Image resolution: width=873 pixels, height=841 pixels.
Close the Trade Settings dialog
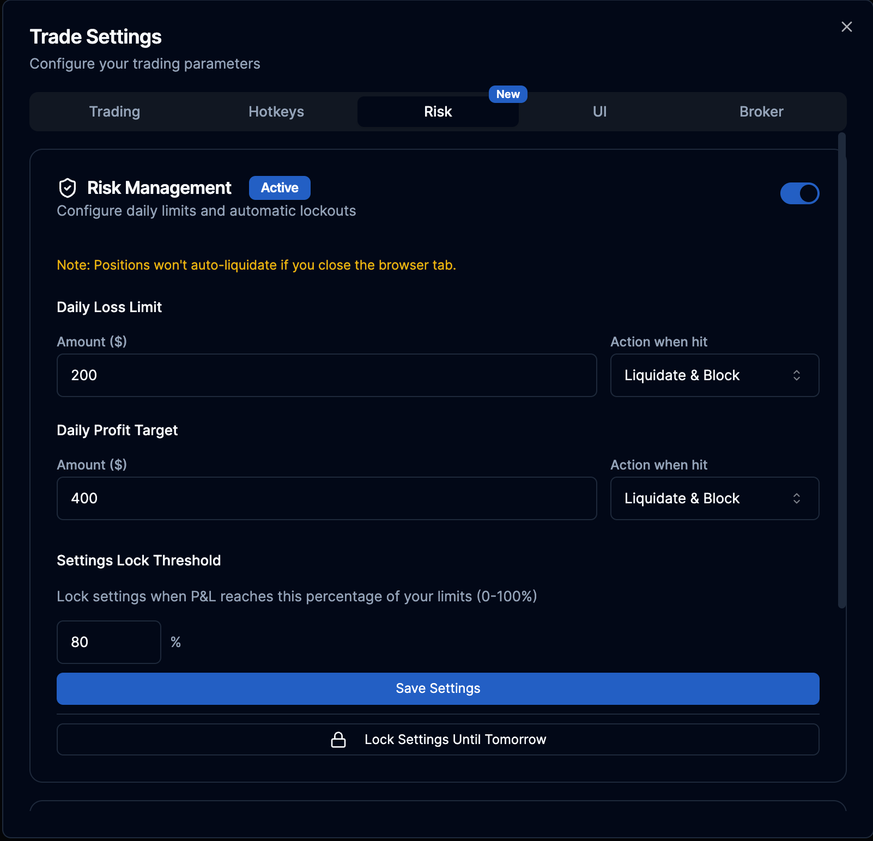point(846,27)
